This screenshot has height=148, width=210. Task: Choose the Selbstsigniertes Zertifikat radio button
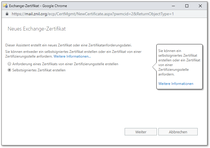click(x=10, y=70)
